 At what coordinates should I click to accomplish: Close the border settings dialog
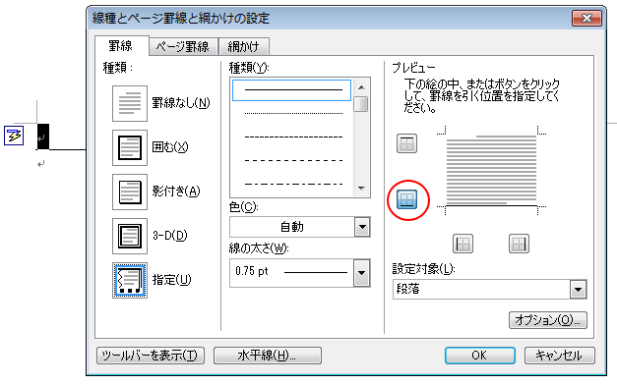[x=586, y=18]
